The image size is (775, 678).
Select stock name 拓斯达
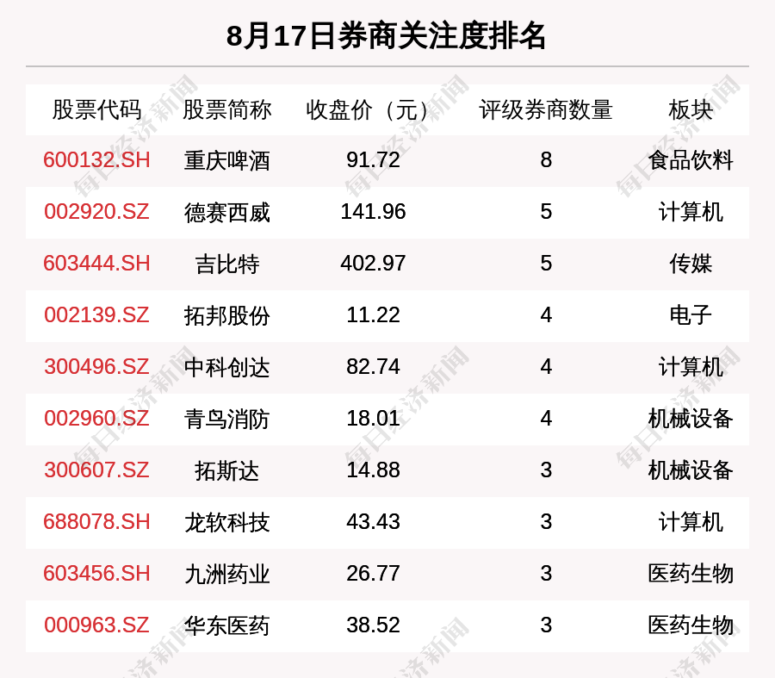coord(226,470)
